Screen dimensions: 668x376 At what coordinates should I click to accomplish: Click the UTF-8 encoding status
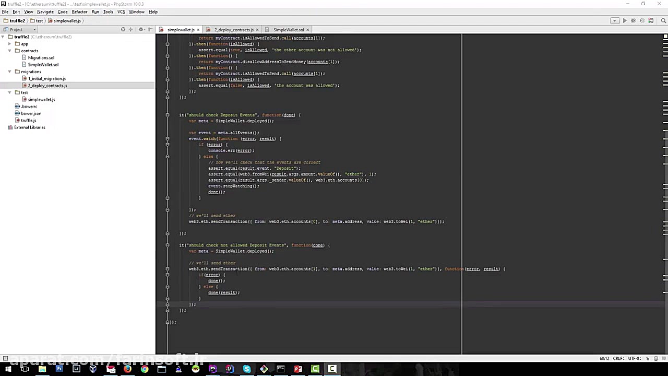(x=635, y=359)
